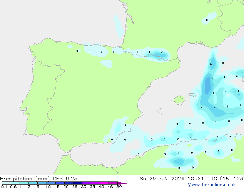Image resolution: width=244 pixels, height=188 pixels.
Task: Select the 5–10 mm legend color swatch
Action: (42, 183)
